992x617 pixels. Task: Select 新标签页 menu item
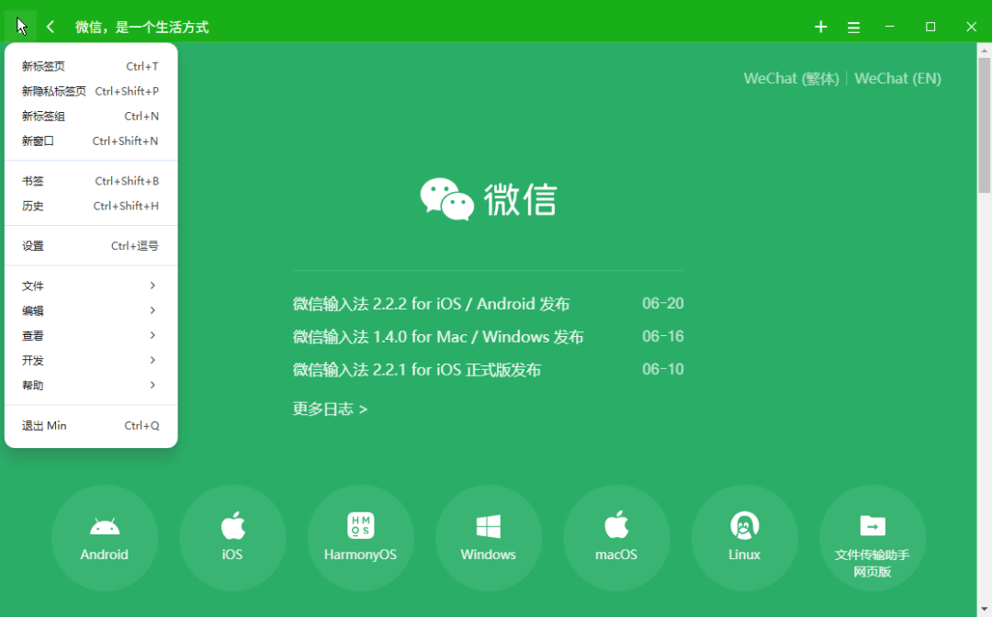(x=90, y=66)
